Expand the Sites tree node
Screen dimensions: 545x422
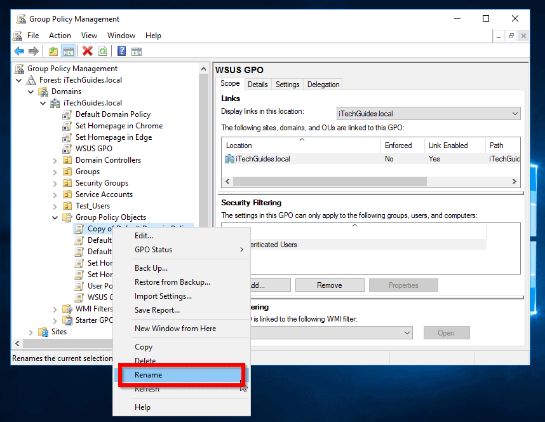[31, 332]
